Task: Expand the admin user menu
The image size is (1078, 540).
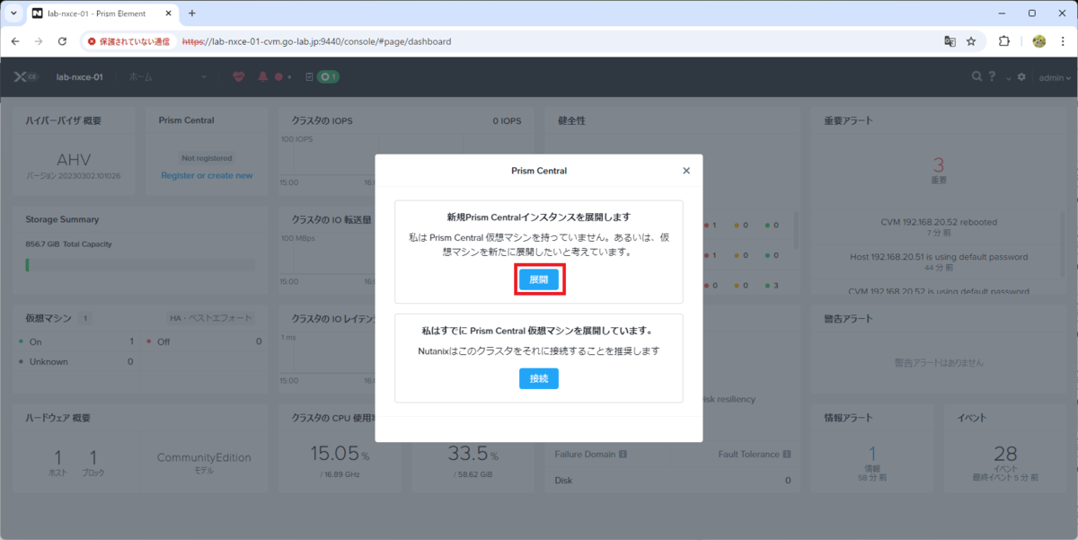Action: click(x=1054, y=77)
